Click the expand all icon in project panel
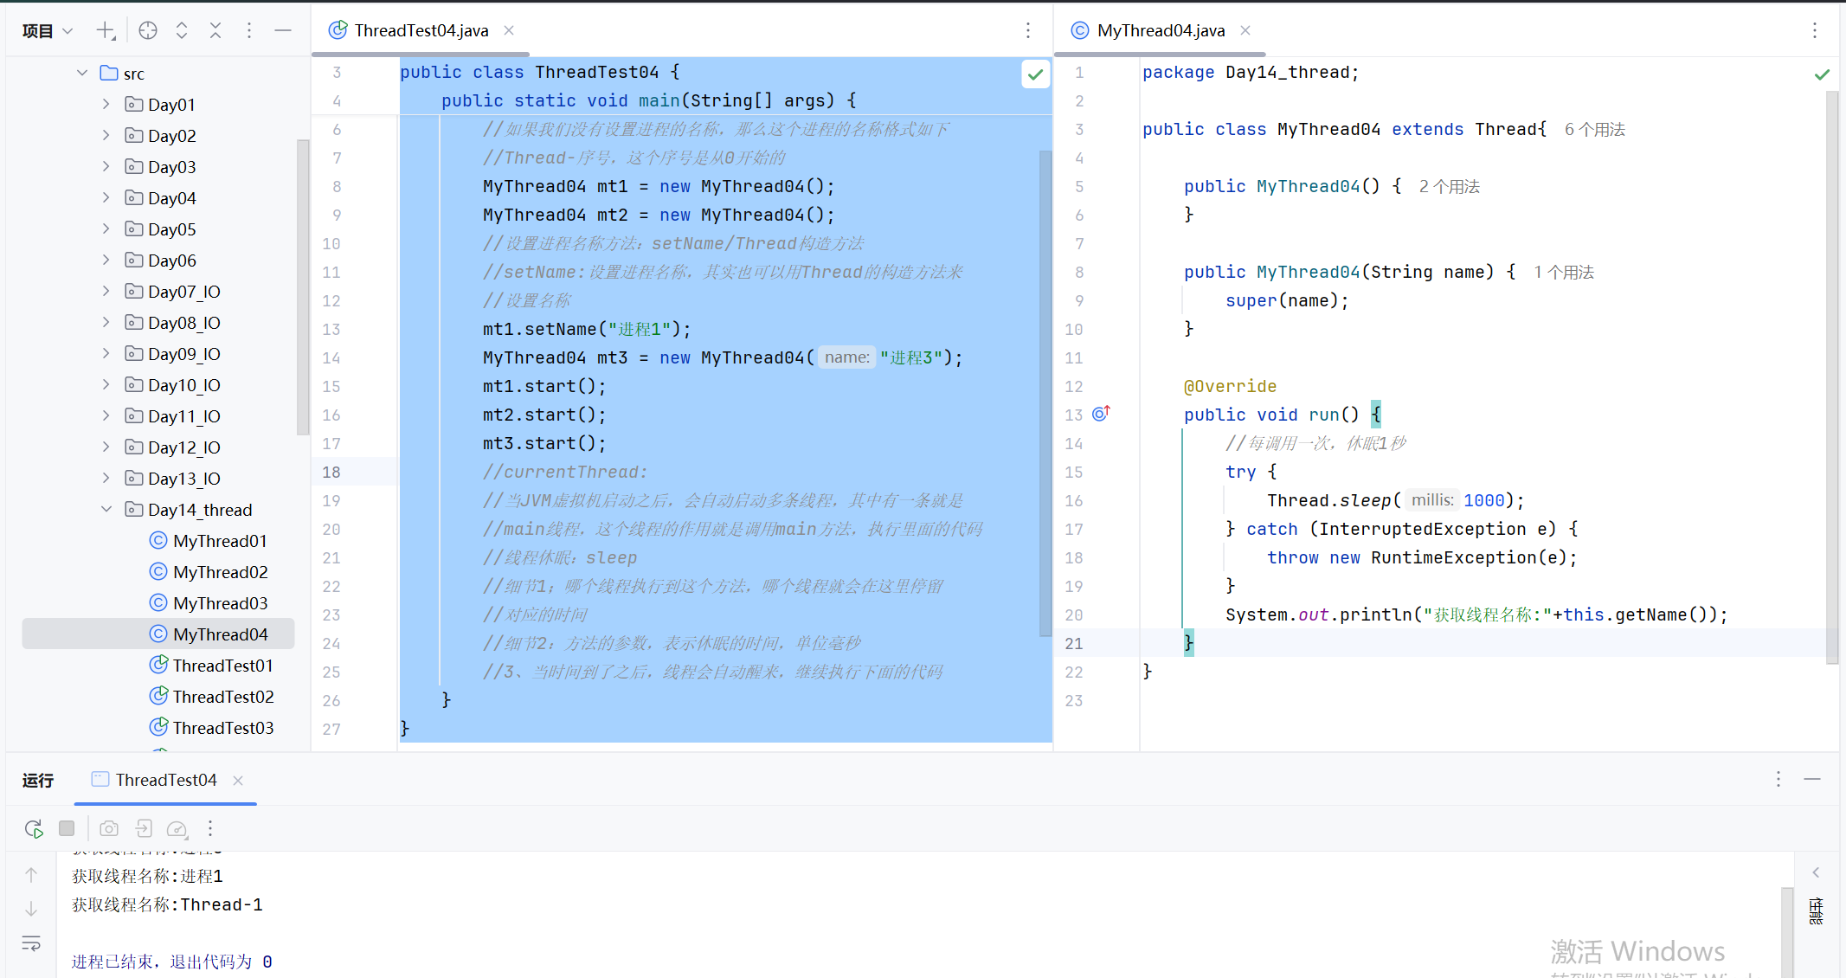The height and width of the screenshot is (978, 1846). pos(182,30)
